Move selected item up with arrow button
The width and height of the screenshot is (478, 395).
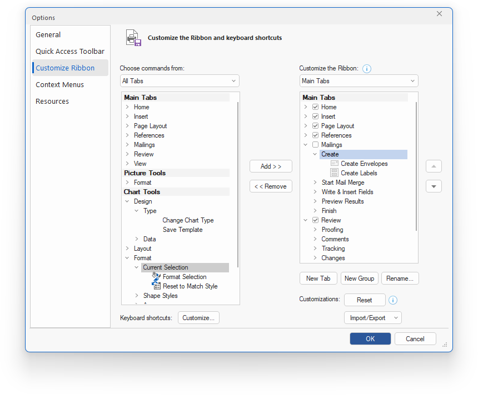(x=434, y=166)
